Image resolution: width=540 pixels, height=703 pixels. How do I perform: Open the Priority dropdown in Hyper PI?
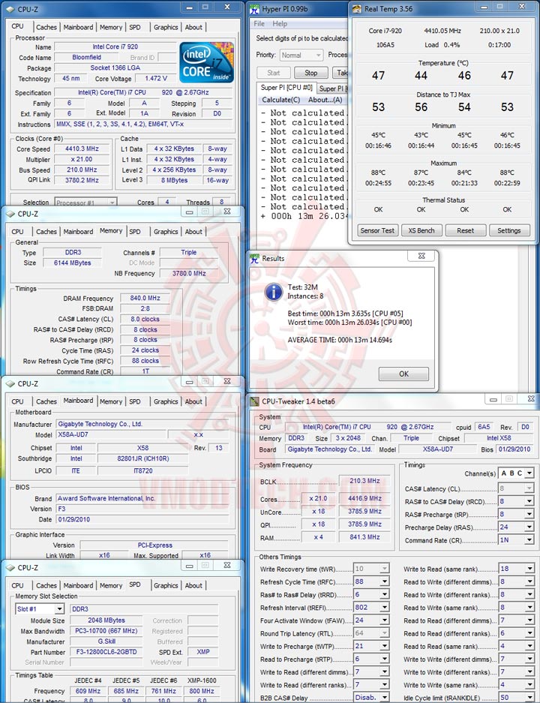[x=301, y=56]
